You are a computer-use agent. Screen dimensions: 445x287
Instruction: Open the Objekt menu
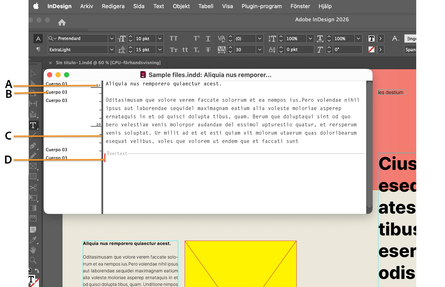[181, 6]
